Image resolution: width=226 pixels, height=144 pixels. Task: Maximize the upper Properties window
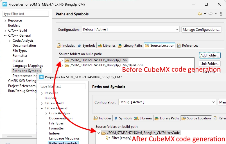point(206,4)
